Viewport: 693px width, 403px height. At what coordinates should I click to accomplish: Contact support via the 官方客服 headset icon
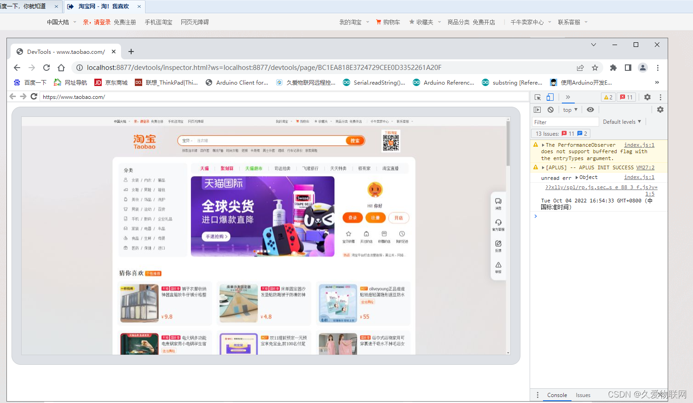498,222
